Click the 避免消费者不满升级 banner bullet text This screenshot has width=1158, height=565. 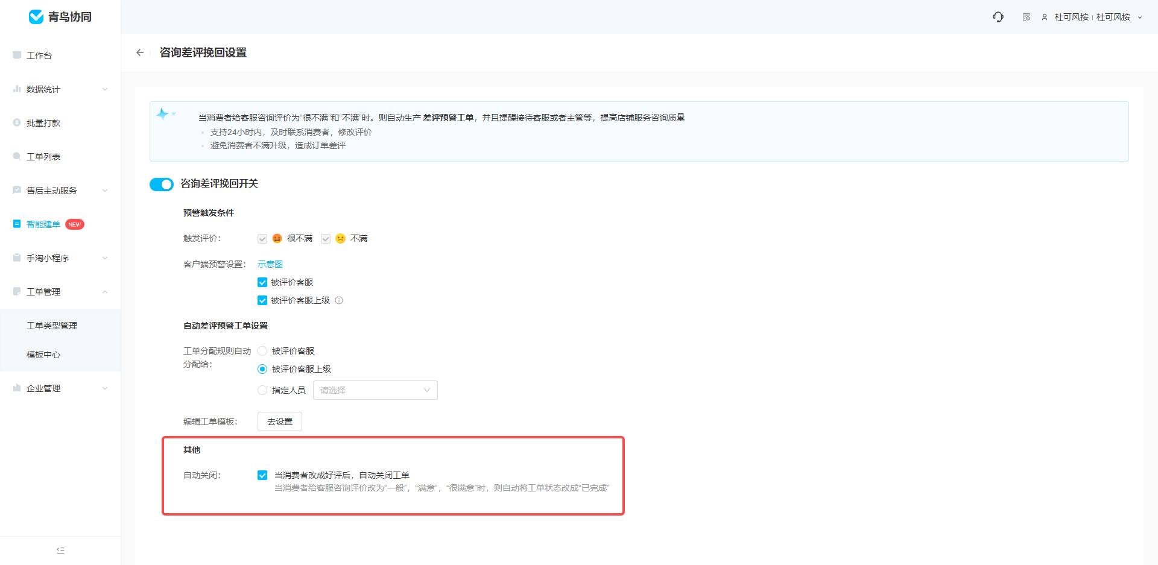[277, 145]
